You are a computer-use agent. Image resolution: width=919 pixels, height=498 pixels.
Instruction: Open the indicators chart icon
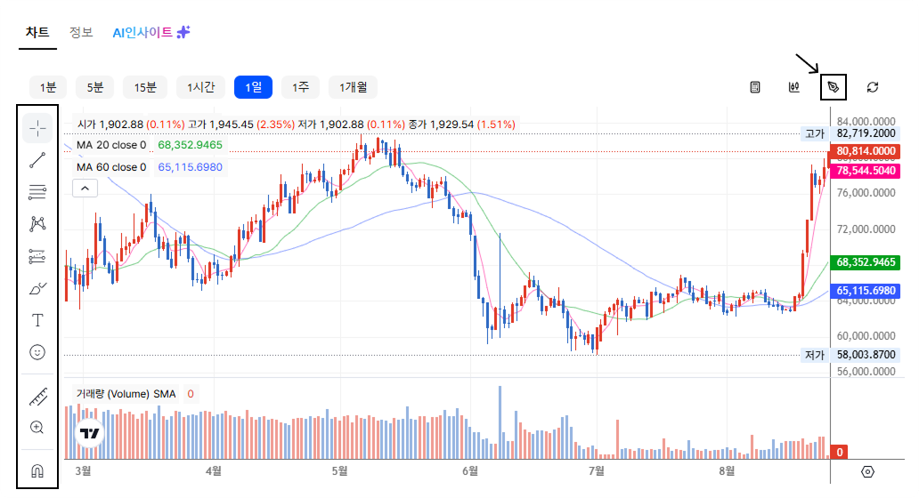pyautogui.click(x=794, y=87)
